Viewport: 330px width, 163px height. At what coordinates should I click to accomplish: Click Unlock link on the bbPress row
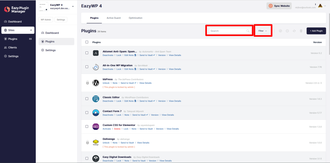click(x=106, y=83)
